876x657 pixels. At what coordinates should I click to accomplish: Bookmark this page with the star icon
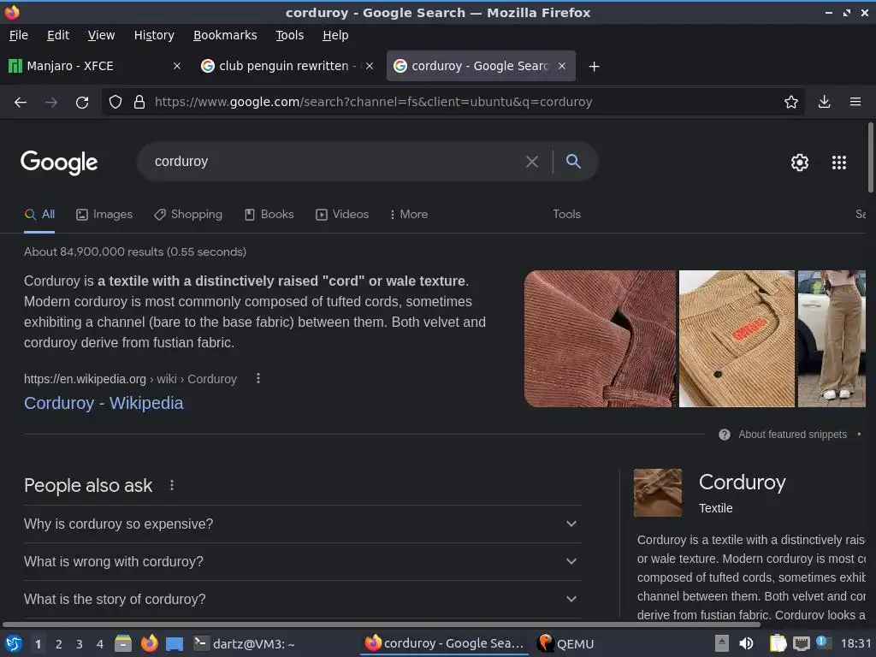pyautogui.click(x=790, y=102)
